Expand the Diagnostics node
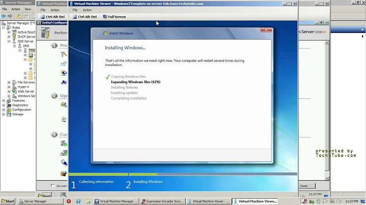 (x=4, y=105)
